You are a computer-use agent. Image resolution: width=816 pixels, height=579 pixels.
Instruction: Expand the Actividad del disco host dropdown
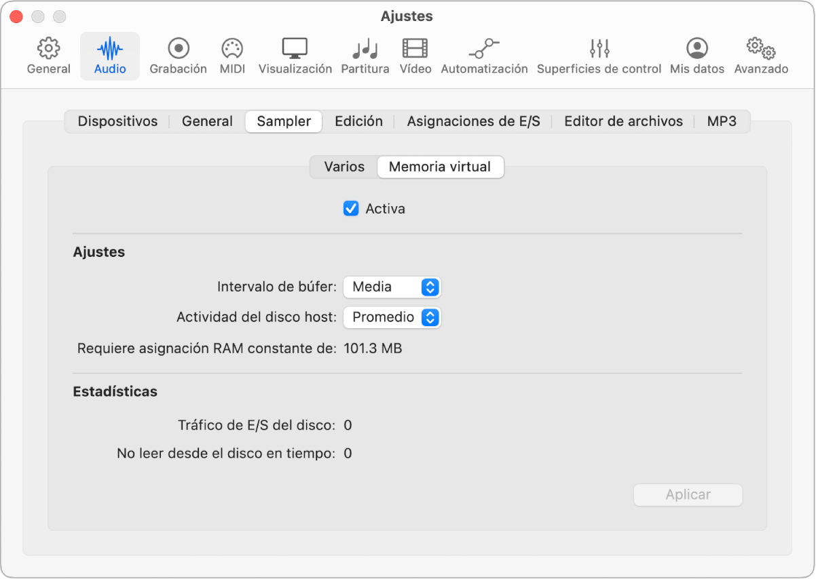(x=392, y=317)
